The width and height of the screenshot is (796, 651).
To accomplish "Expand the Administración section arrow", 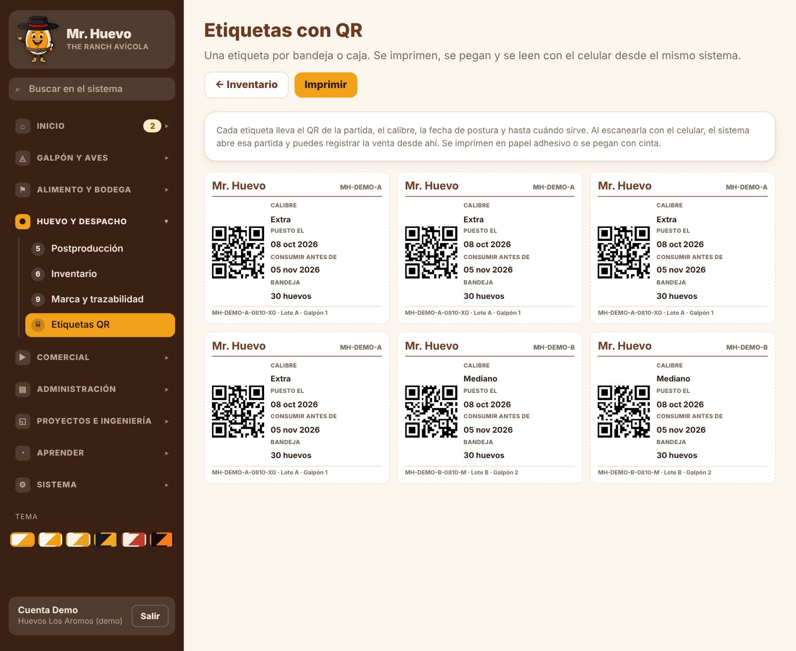I will pos(167,389).
